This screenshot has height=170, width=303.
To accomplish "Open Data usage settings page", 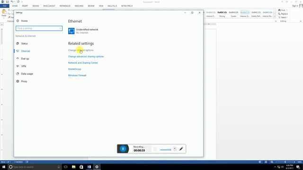I will point(27,74).
